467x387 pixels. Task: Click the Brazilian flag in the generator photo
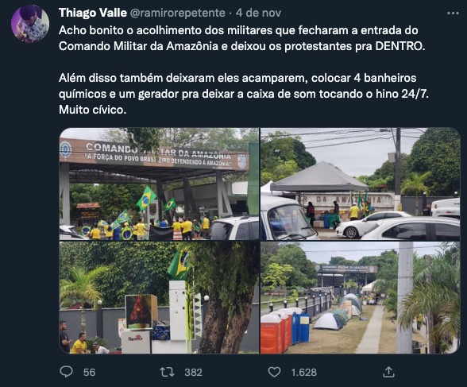point(179,265)
